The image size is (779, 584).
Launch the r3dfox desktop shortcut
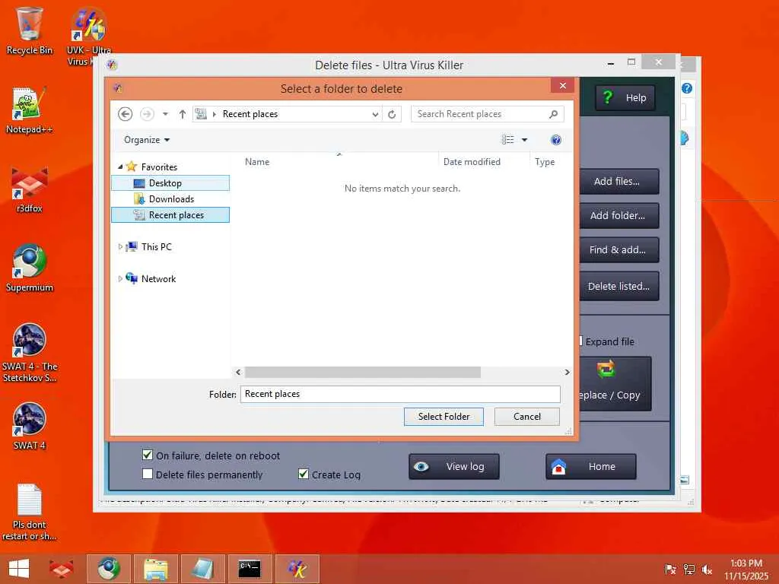tap(29, 189)
